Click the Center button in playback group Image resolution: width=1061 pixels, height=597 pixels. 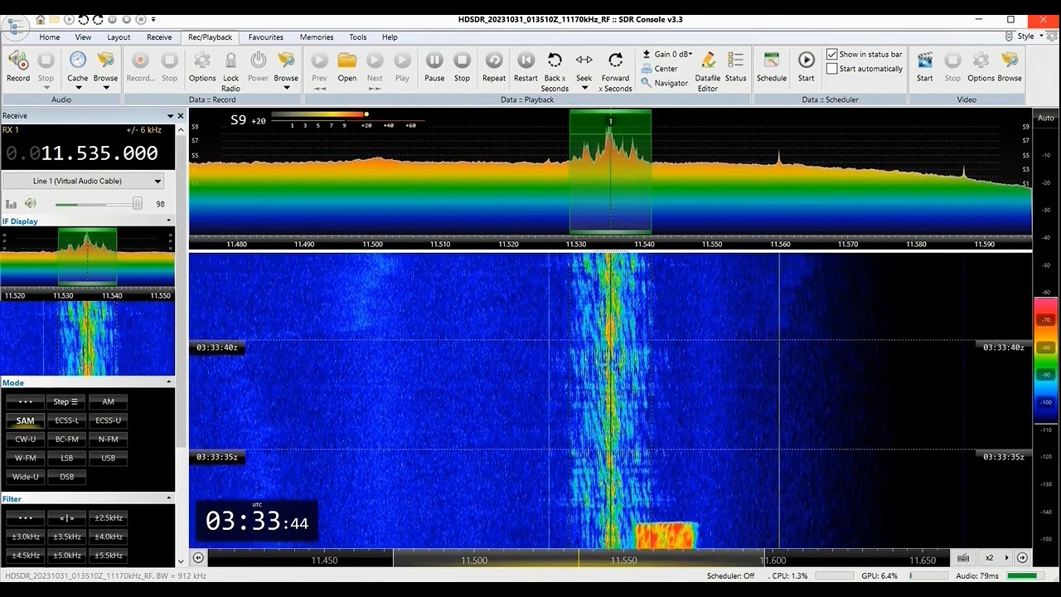[659, 69]
